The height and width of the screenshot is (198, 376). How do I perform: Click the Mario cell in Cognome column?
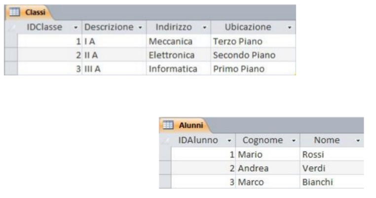click(267, 155)
